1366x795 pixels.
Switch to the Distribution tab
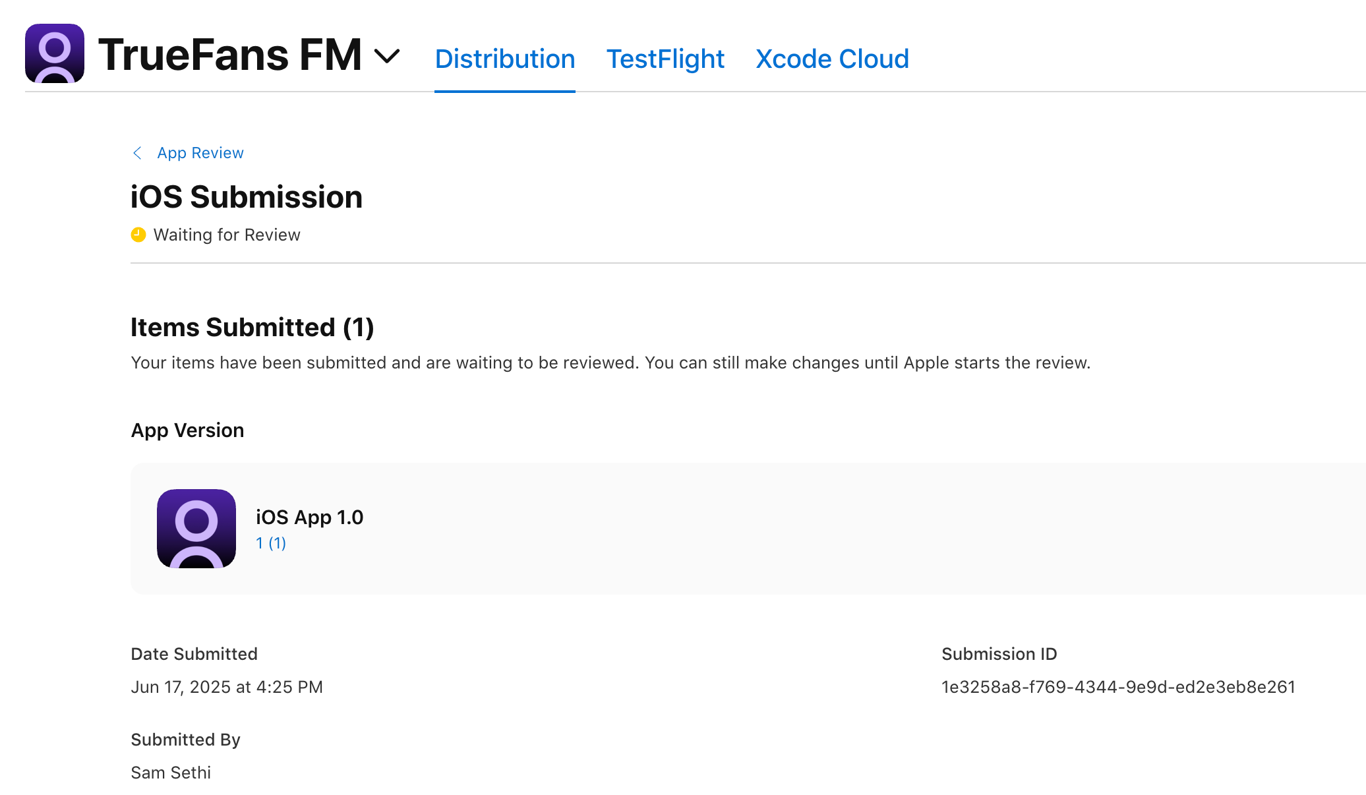coord(505,59)
